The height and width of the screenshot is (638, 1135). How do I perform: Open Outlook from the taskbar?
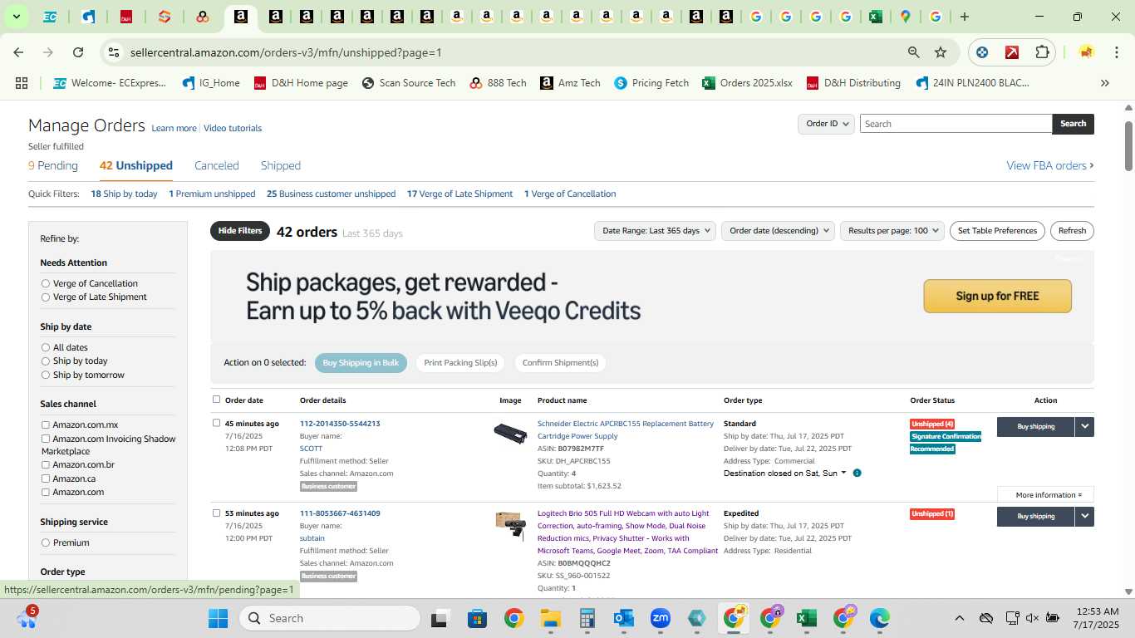coord(624,618)
